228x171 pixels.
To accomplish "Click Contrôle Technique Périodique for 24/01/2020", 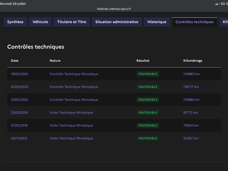I will point(74,100).
